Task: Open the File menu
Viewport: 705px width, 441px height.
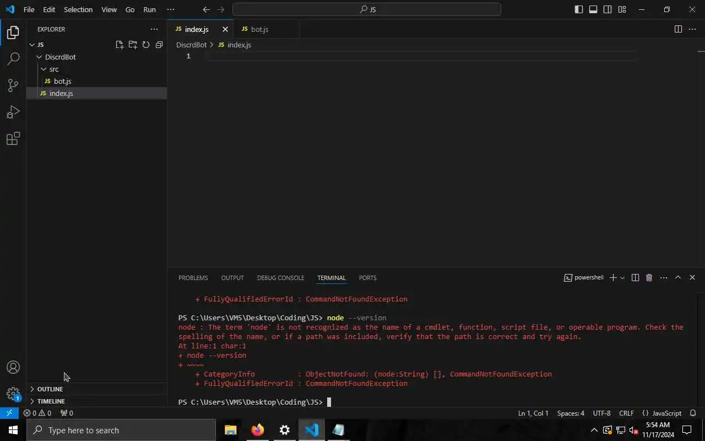Action: [29, 9]
